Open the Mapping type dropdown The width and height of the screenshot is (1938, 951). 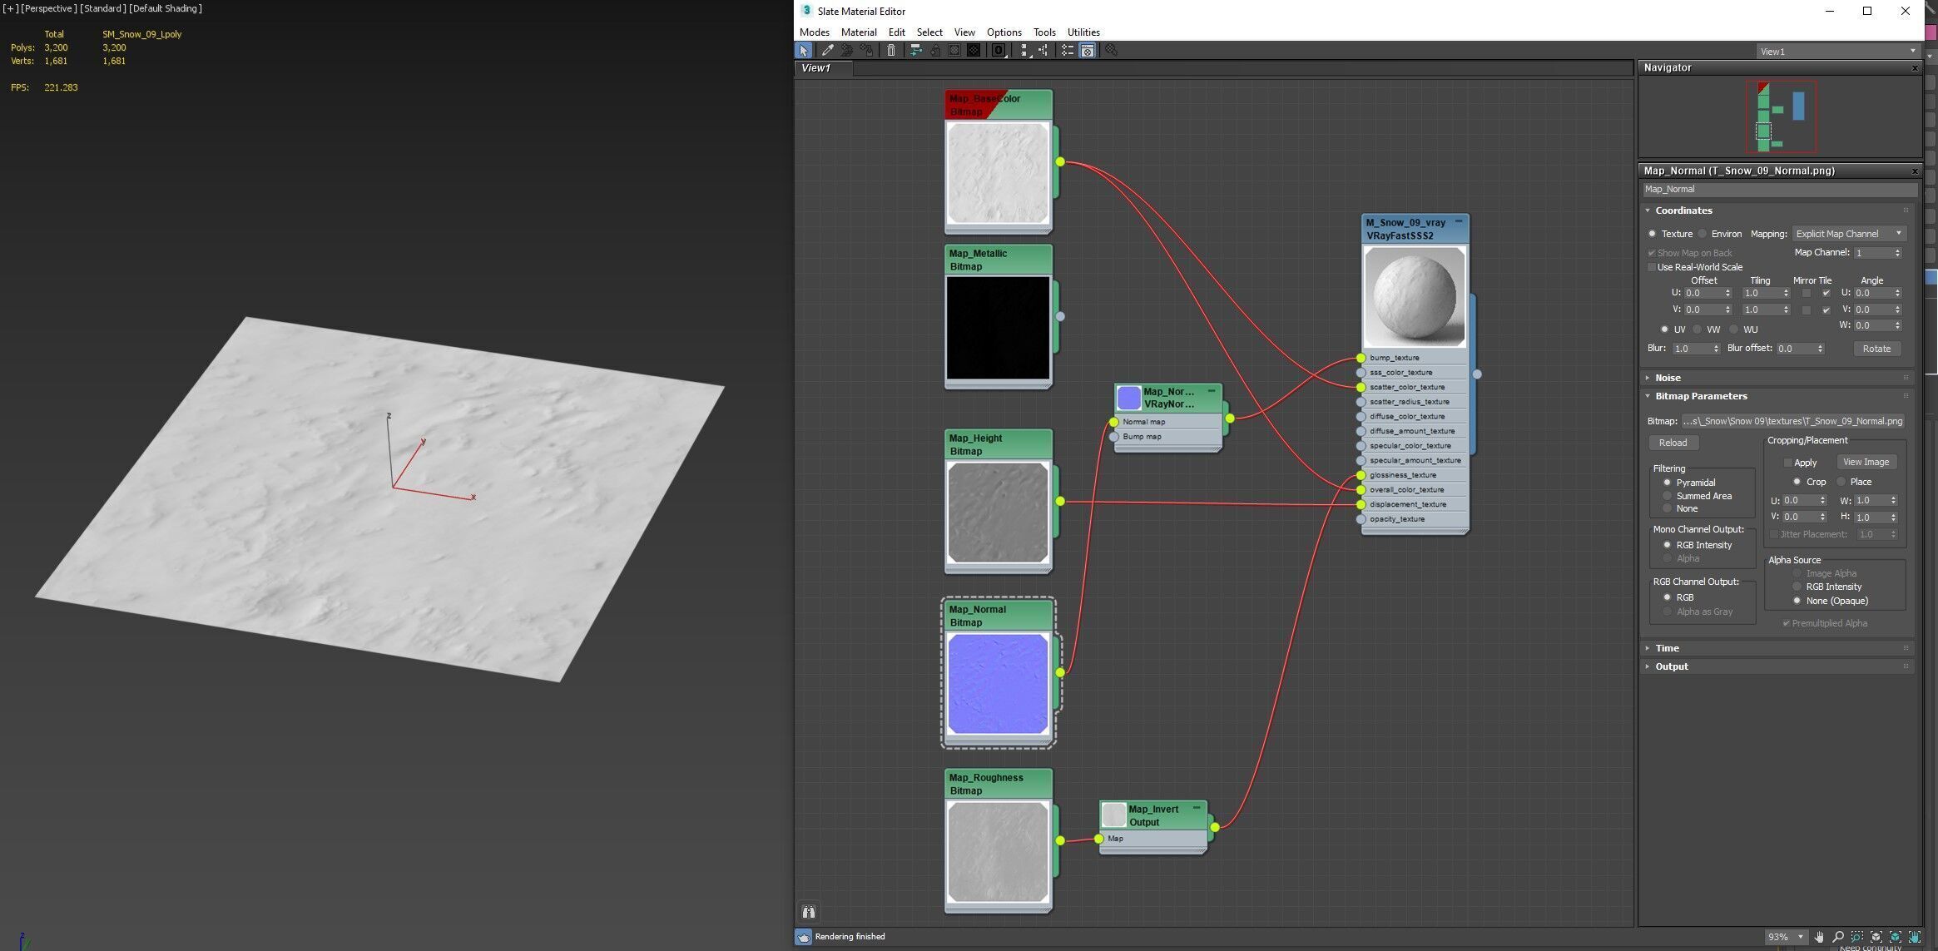(1850, 234)
